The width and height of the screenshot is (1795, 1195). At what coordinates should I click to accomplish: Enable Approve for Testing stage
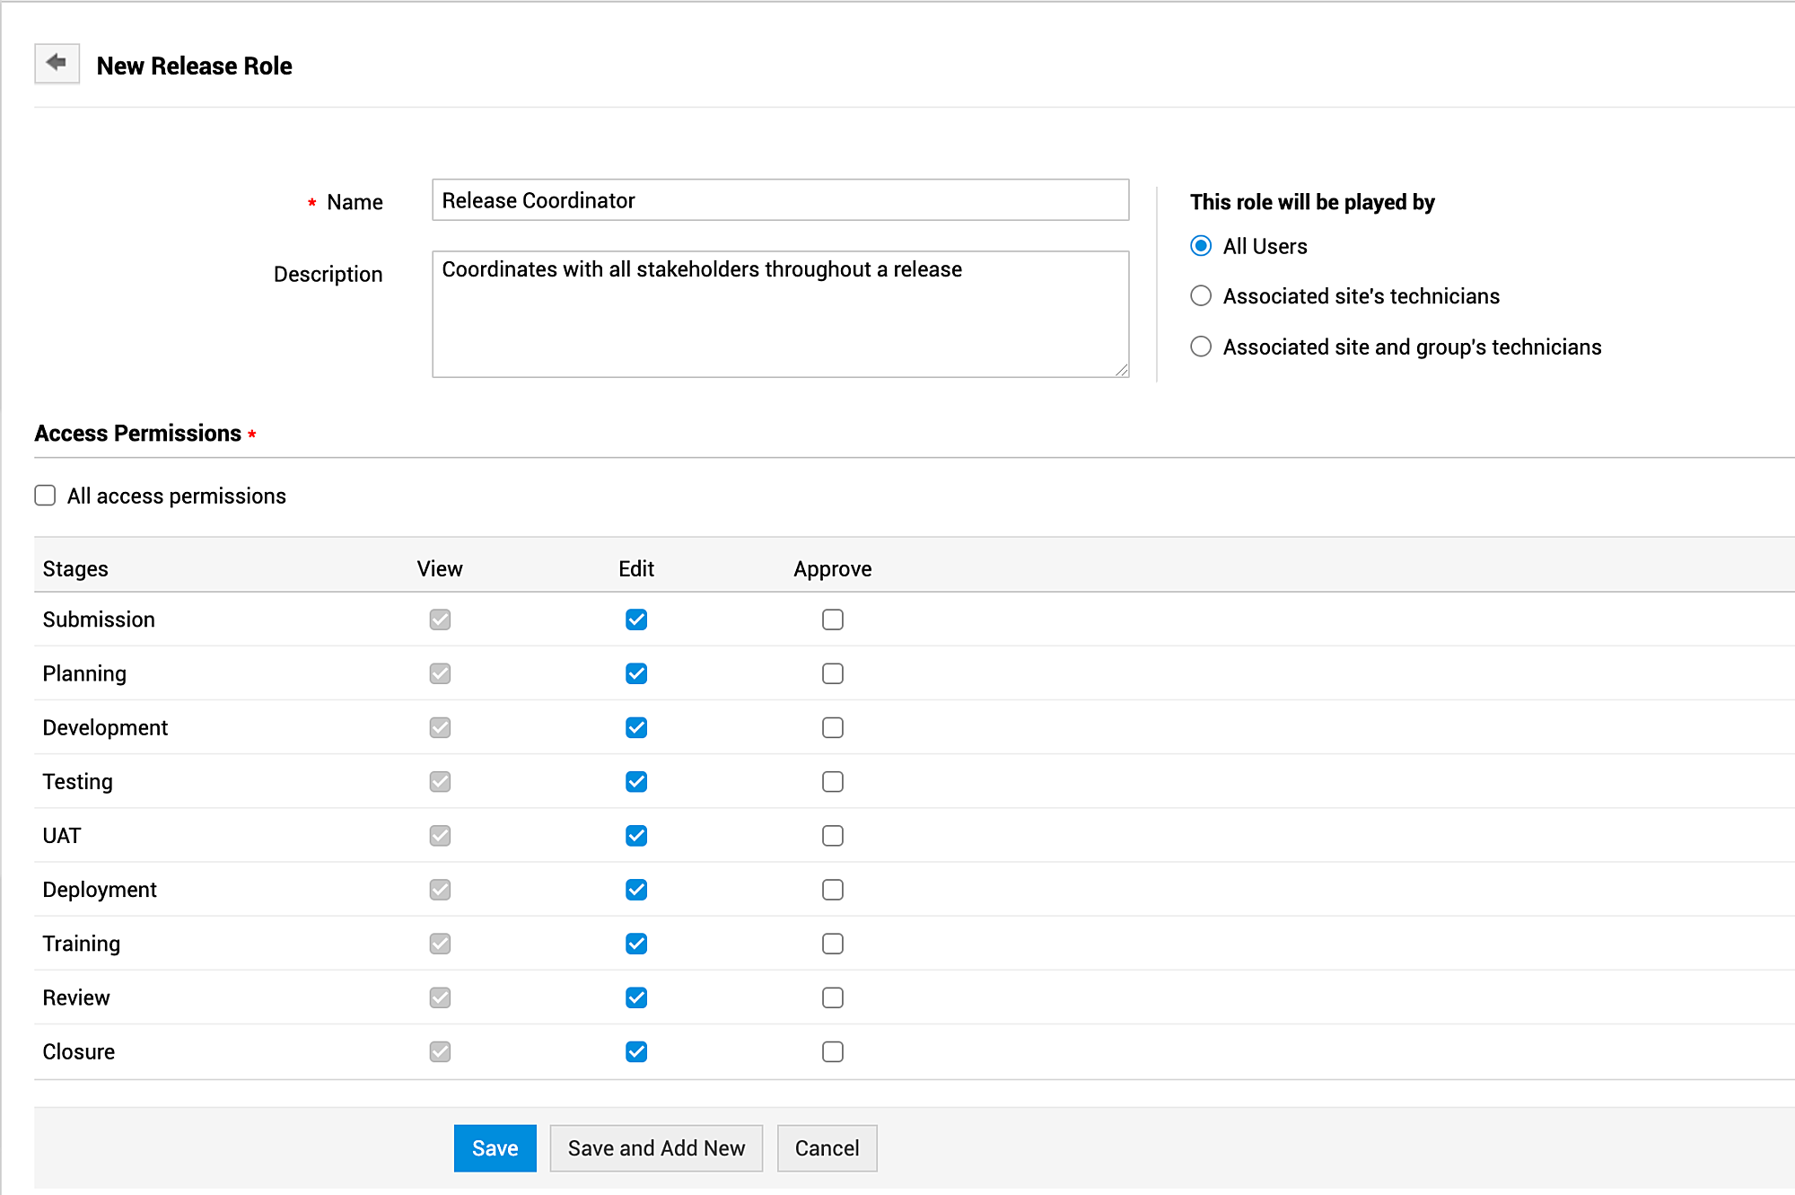(833, 782)
